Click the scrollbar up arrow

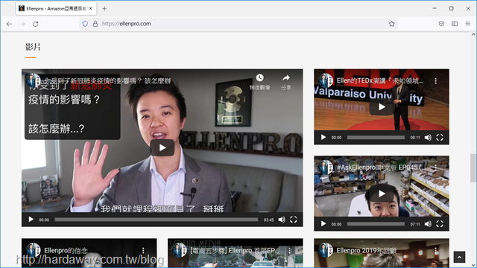point(473,34)
